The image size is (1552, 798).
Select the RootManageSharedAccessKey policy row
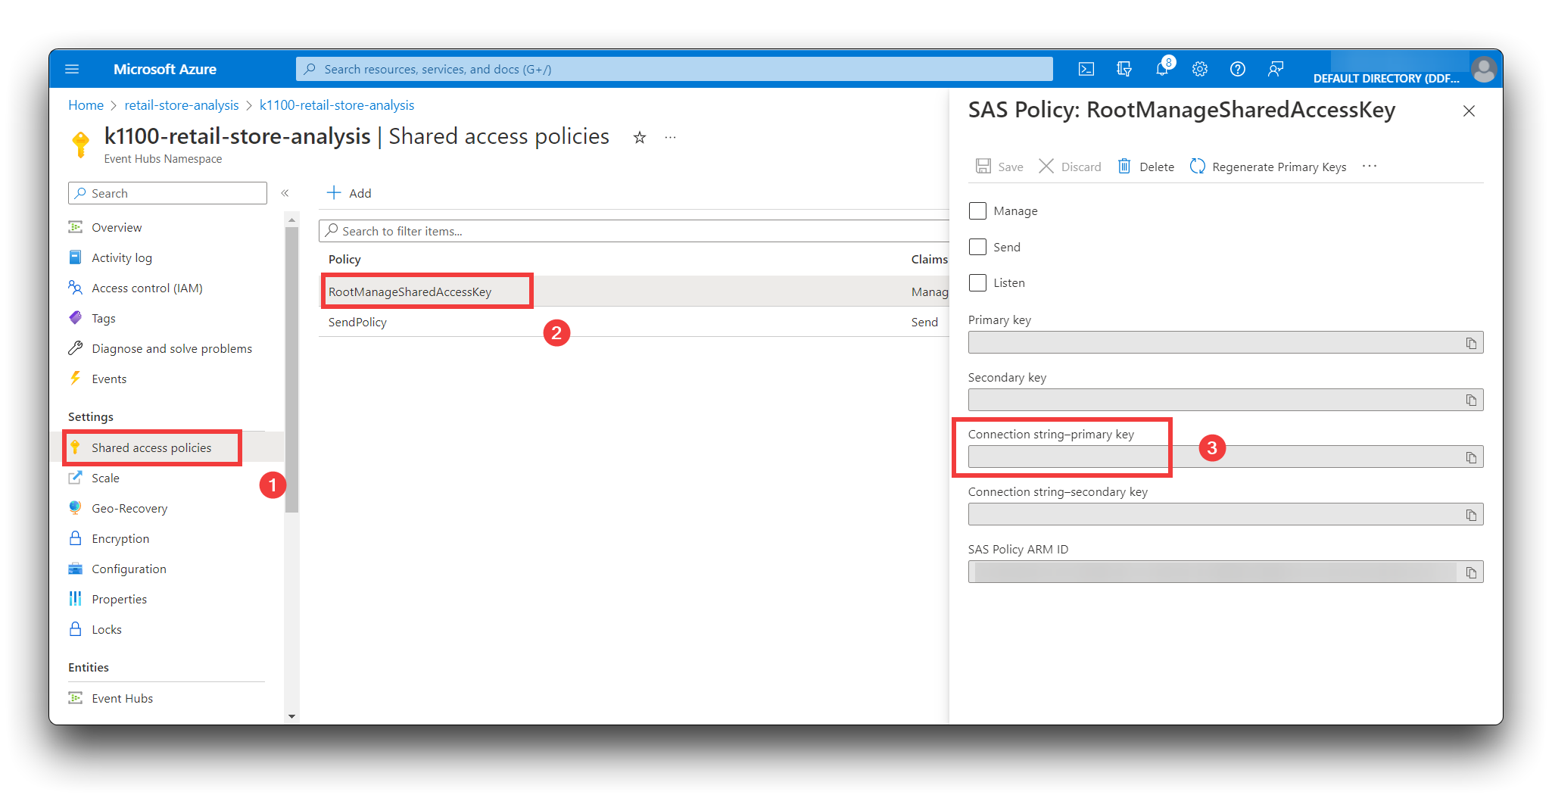pyautogui.click(x=634, y=291)
